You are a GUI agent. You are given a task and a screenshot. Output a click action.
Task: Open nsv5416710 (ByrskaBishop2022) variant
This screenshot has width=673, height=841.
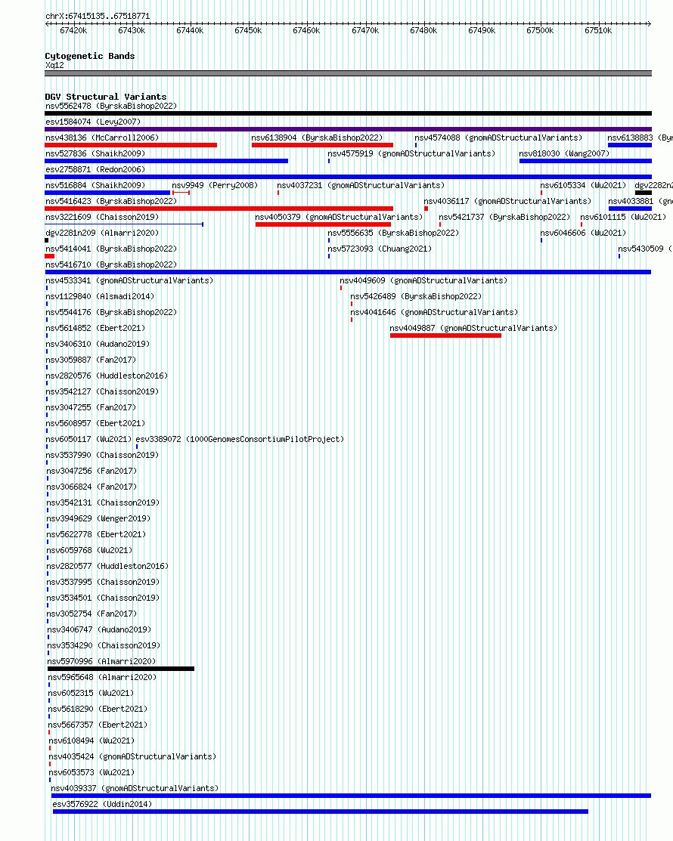111,265
